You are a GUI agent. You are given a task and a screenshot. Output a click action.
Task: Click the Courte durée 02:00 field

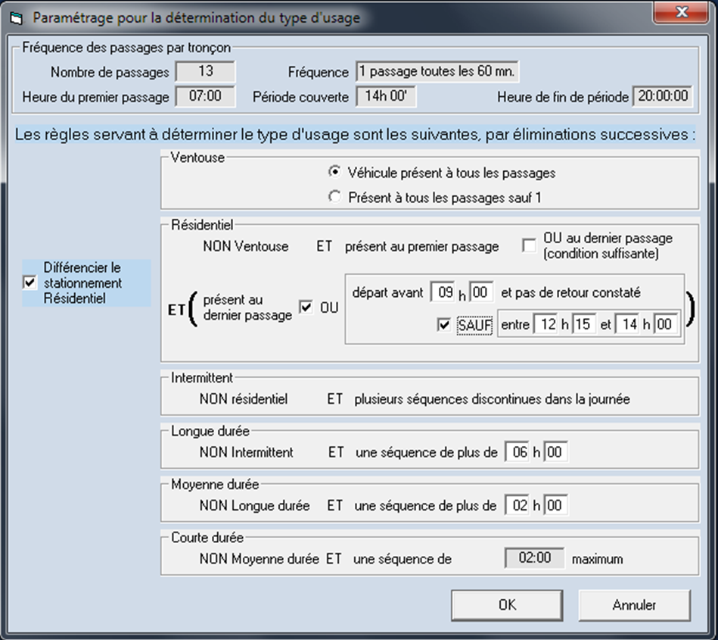pyautogui.click(x=534, y=559)
